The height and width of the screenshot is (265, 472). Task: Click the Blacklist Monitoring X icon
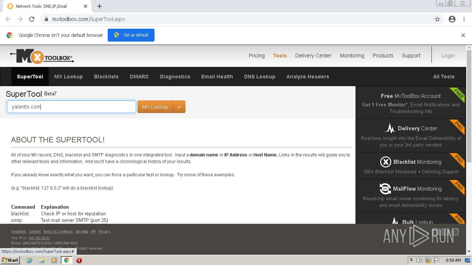pos(385,162)
